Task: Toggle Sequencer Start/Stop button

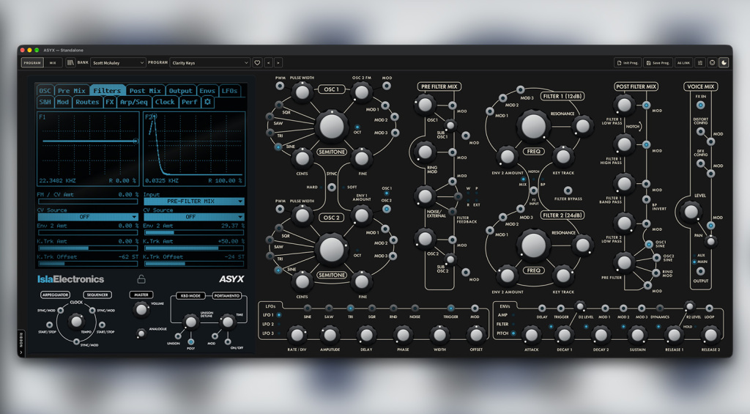Action: [x=102, y=325]
